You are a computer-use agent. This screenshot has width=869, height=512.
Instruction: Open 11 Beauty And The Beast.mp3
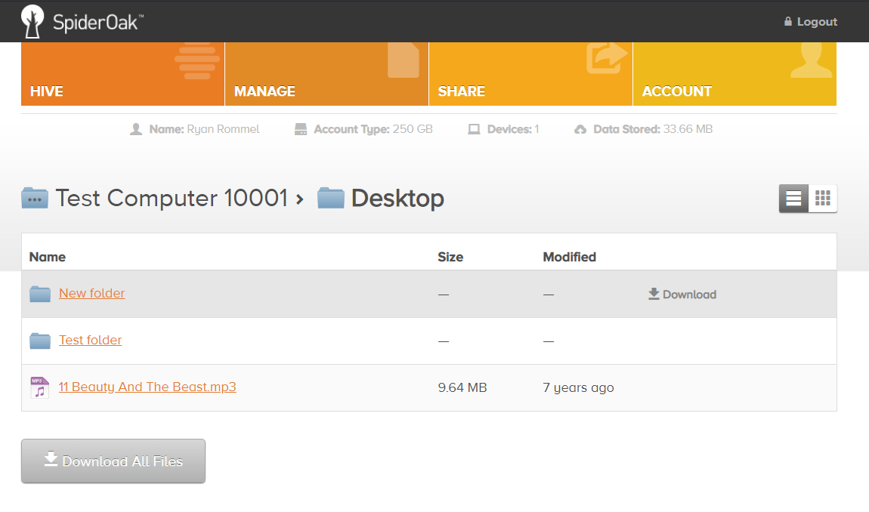(147, 387)
